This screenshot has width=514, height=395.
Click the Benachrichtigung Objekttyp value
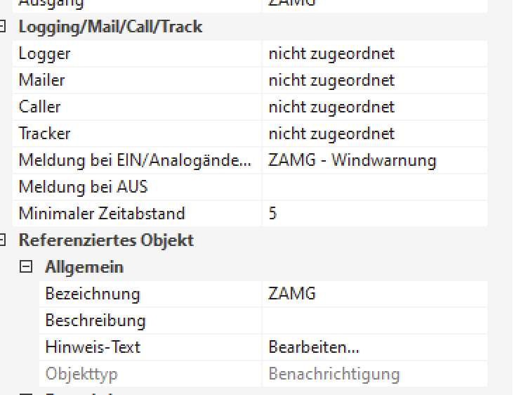click(x=334, y=374)
